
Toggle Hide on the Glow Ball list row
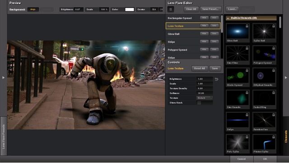[204, 34]
